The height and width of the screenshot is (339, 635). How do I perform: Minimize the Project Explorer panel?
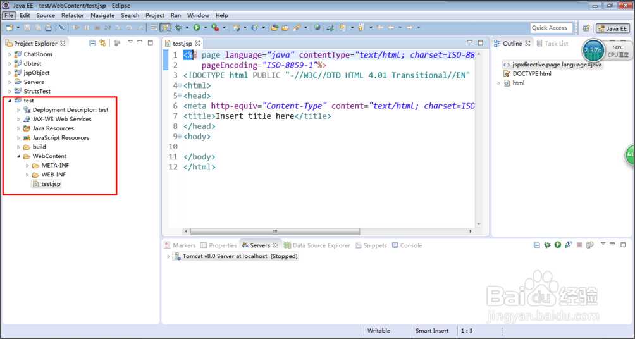140,42
